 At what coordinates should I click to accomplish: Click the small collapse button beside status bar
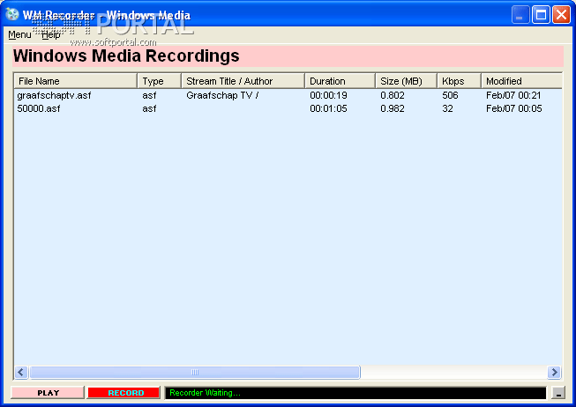pyautogui.click(x=558, y=393)
